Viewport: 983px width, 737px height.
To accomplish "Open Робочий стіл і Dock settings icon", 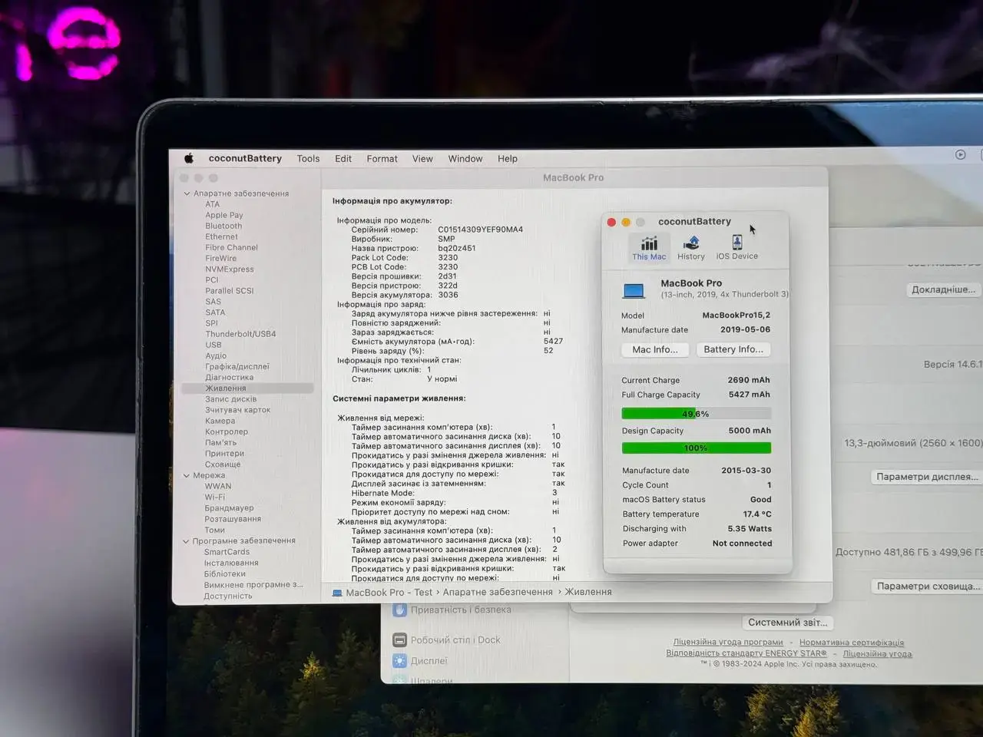I will tap(399, 640).
